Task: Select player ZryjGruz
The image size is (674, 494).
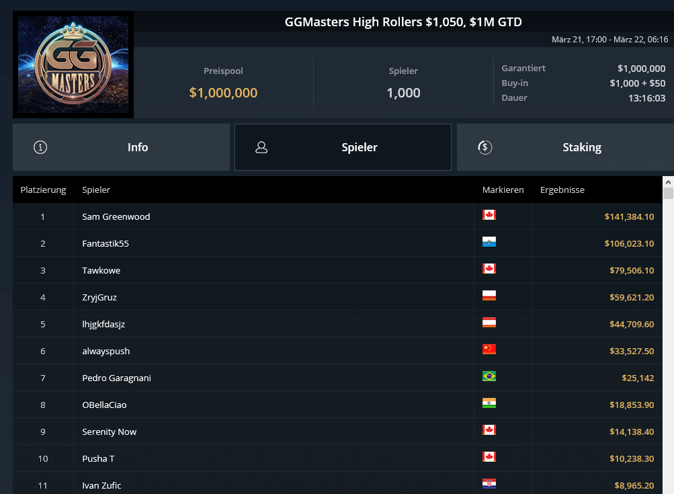Action: coord(99,297)
